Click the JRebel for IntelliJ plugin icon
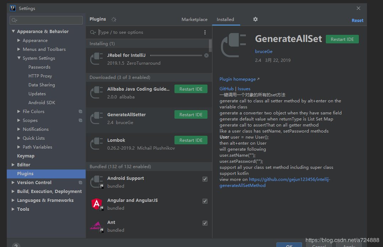 tap(97, 59)
